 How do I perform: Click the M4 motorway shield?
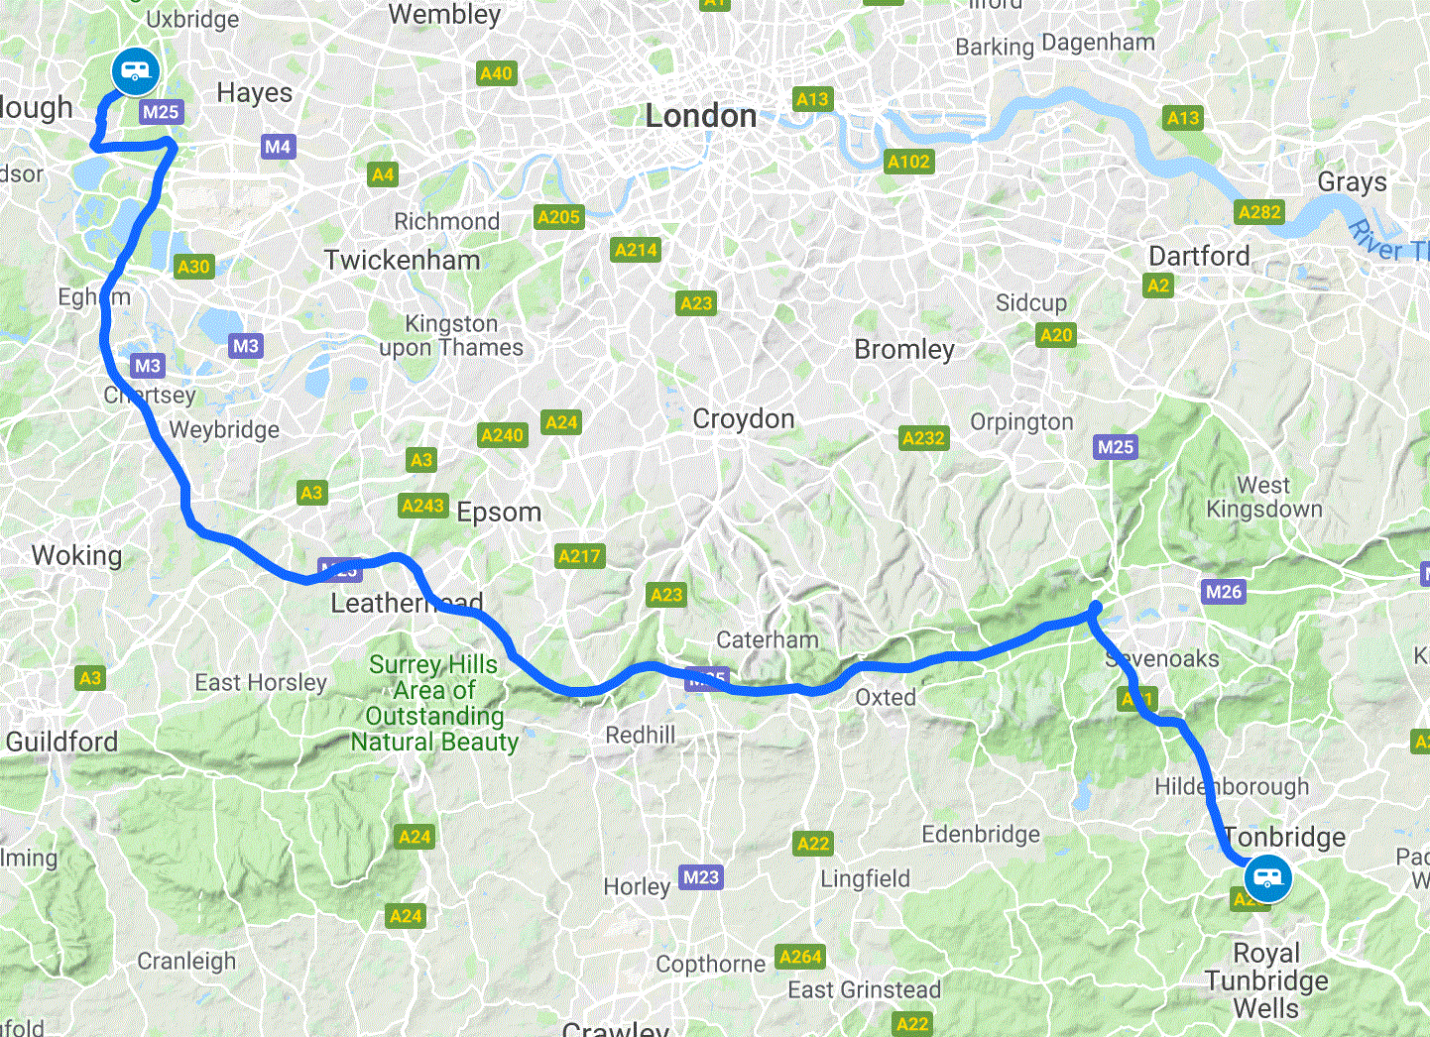[278, 147]
